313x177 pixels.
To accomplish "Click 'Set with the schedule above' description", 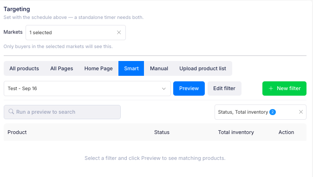I will click(73, 17).
